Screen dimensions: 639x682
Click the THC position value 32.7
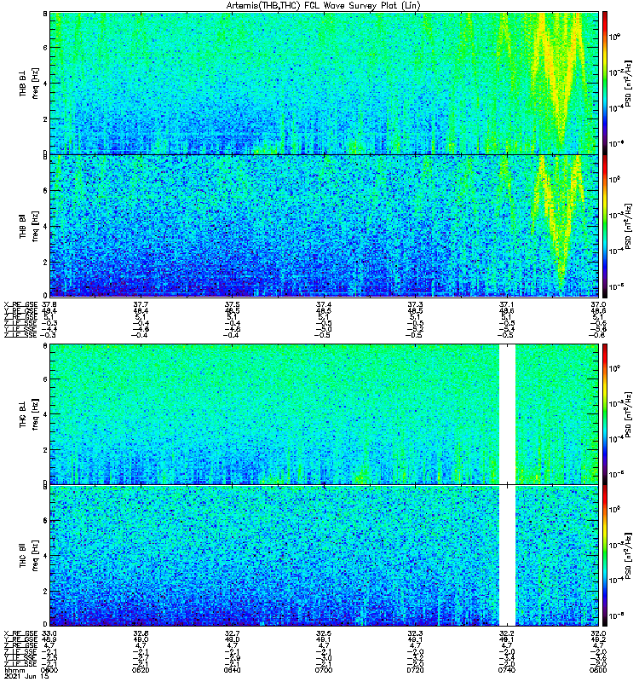point(232,633)
